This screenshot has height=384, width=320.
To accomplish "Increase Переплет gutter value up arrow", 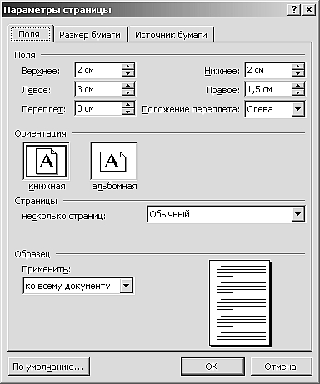I will tap(128, 105).
